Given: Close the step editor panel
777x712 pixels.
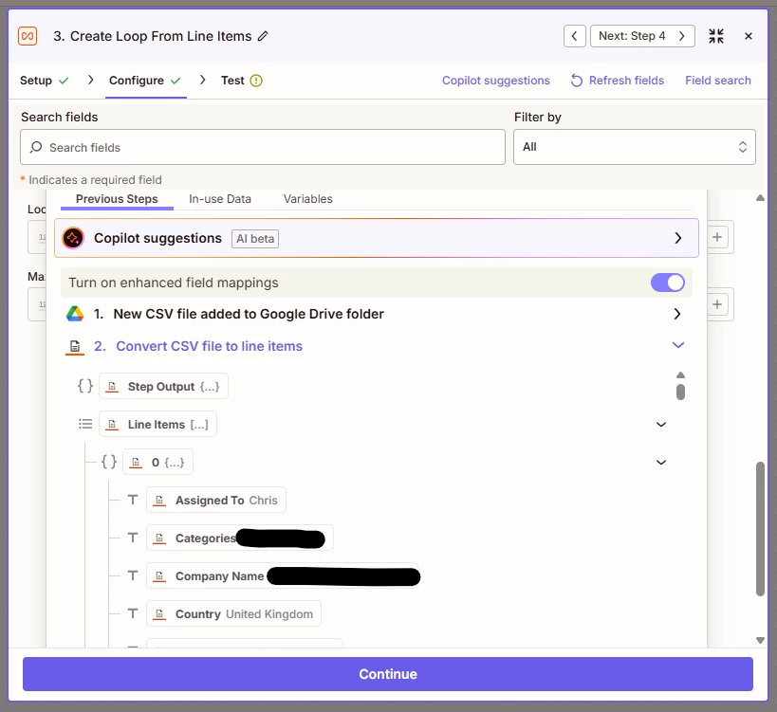Looking at the screenshot, I should click(x=749, y=36).
